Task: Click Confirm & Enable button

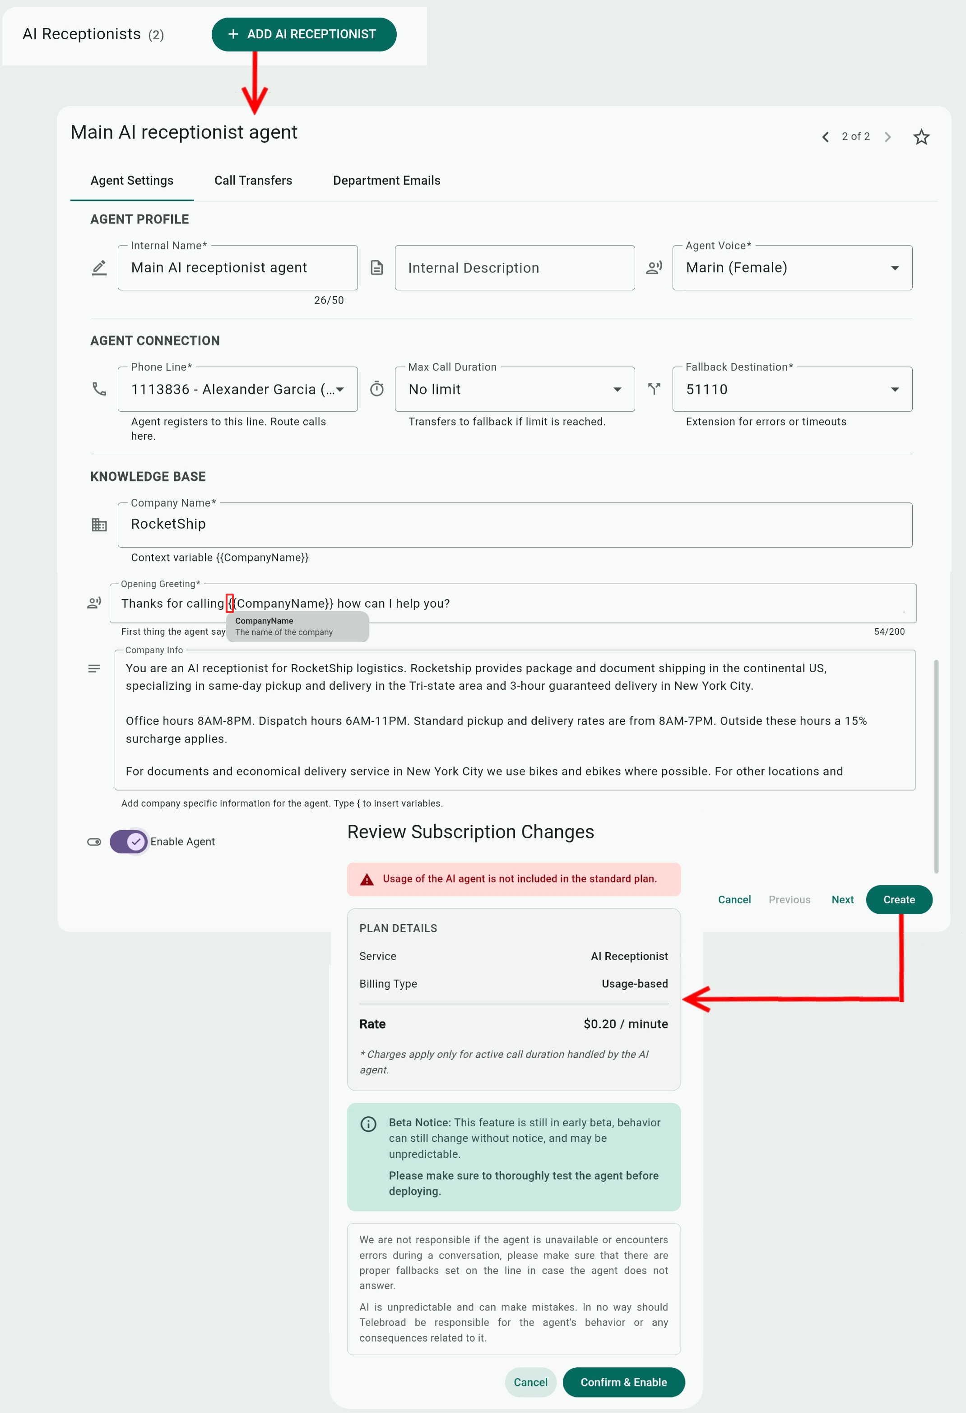Action: (x=623, y=1382)
